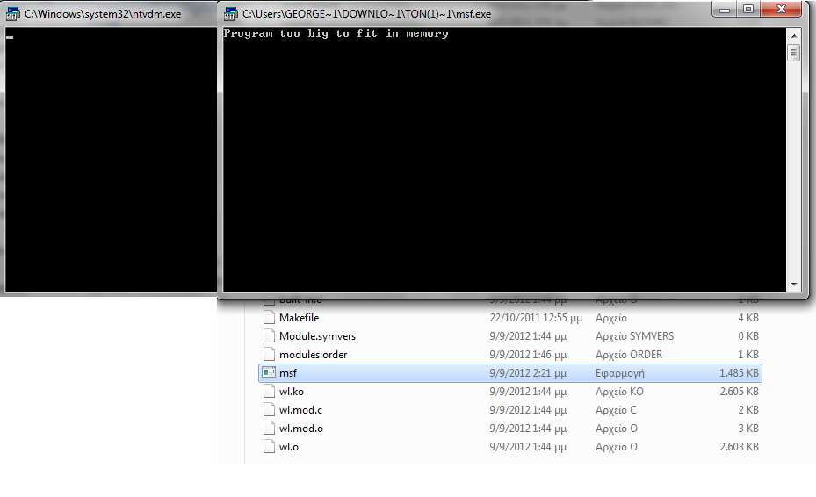816x497 pixels.
Task: Click the ntvdm.exe window title bar icon
Action: pos(13,13)
